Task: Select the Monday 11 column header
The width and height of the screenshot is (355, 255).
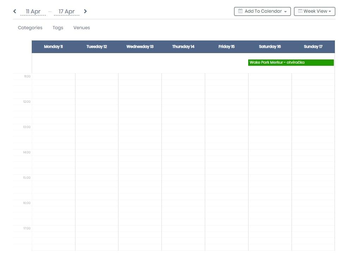Action: [54, 46]
